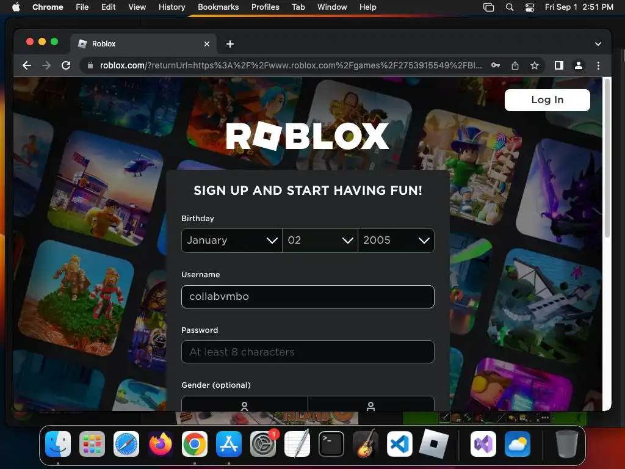Open a new tab with the plus button
Screen dimensions: 625x469
[x=230, y=44]
